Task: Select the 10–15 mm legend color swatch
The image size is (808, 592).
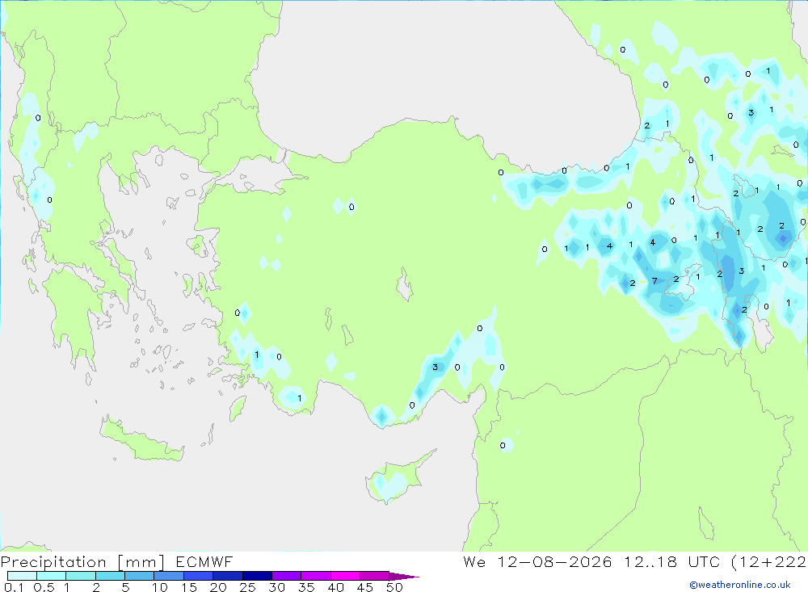Action: (x=169, y=576)
